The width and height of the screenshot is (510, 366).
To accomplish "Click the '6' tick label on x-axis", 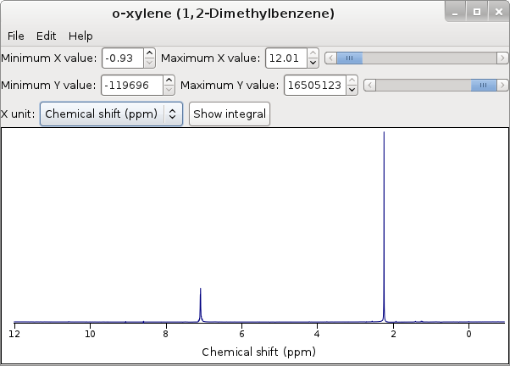I will click(241, 334).
